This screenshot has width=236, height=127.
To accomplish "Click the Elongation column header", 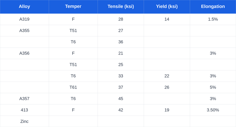I will 213,6.
